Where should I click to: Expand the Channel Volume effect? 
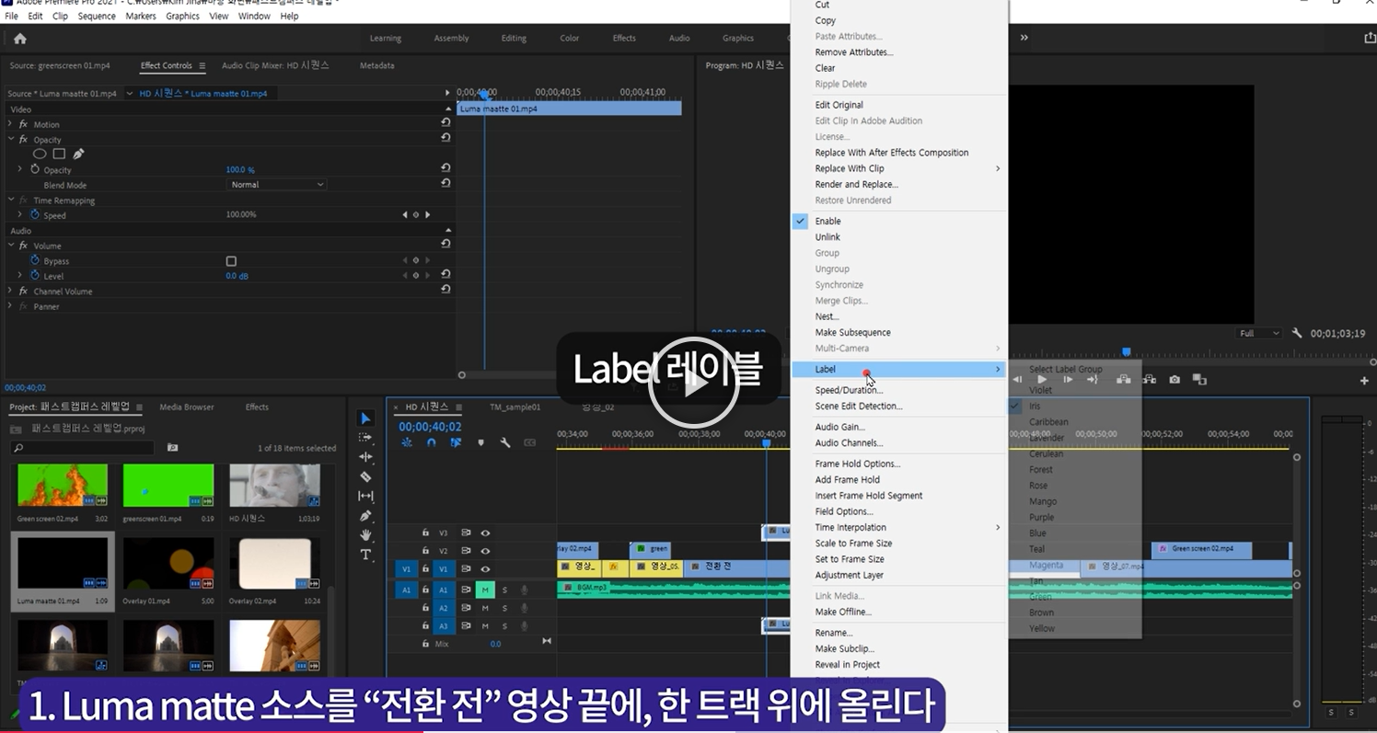(x=11, y=291)
